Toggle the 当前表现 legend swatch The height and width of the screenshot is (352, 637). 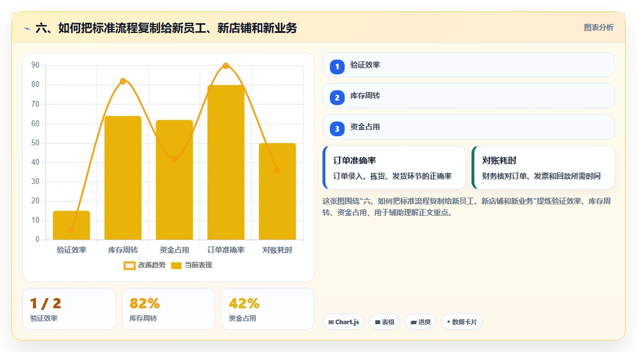point(176,265)
